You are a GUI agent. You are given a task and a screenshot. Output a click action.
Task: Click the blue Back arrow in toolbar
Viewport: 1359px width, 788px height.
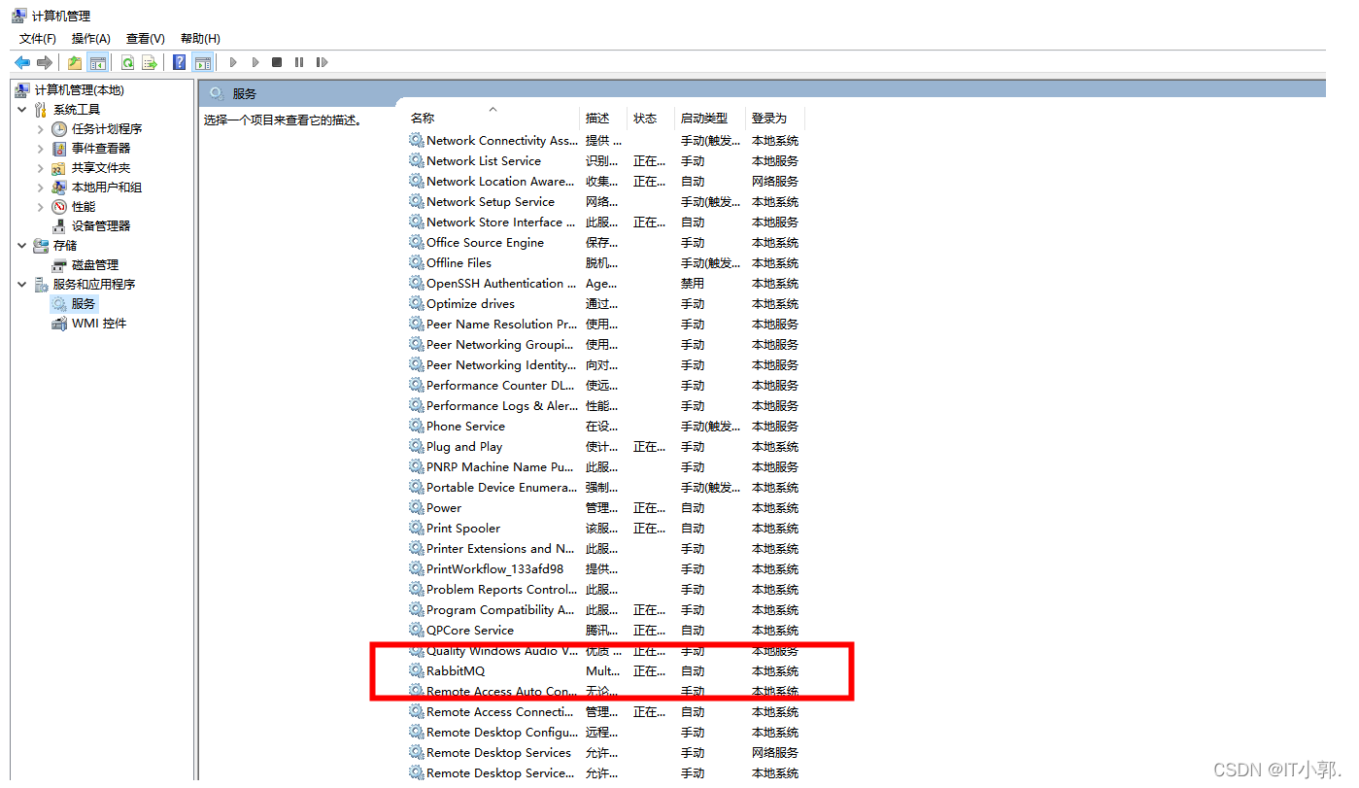coord(22,62)
